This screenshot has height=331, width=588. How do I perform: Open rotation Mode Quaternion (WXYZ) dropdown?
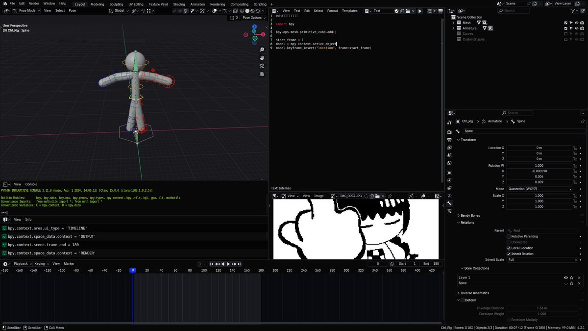point(539,189)
